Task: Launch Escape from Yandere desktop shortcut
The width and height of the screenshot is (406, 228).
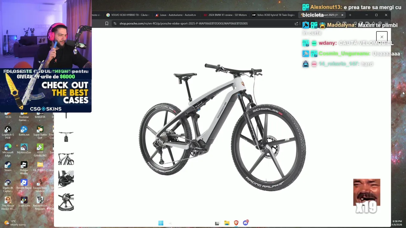Action: tap(40, 186)
